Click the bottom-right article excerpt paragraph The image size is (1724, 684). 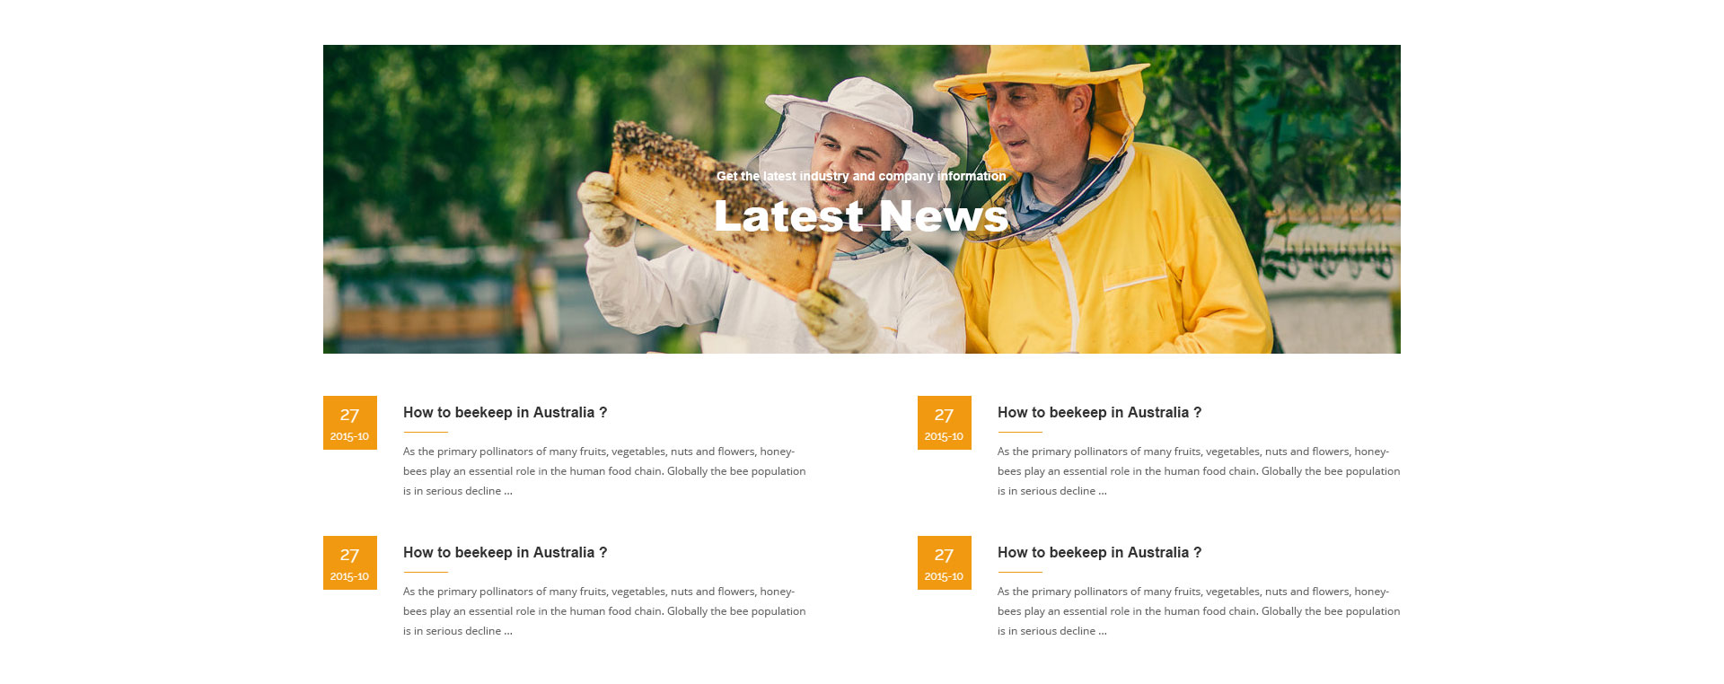1199,611
